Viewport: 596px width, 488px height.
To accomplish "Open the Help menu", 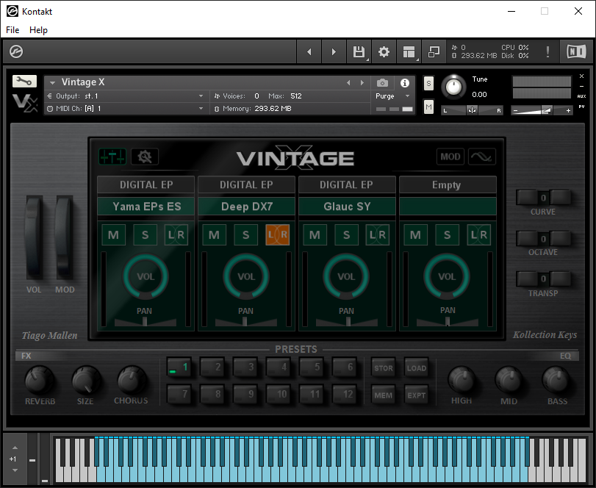I will click(38, 29).
